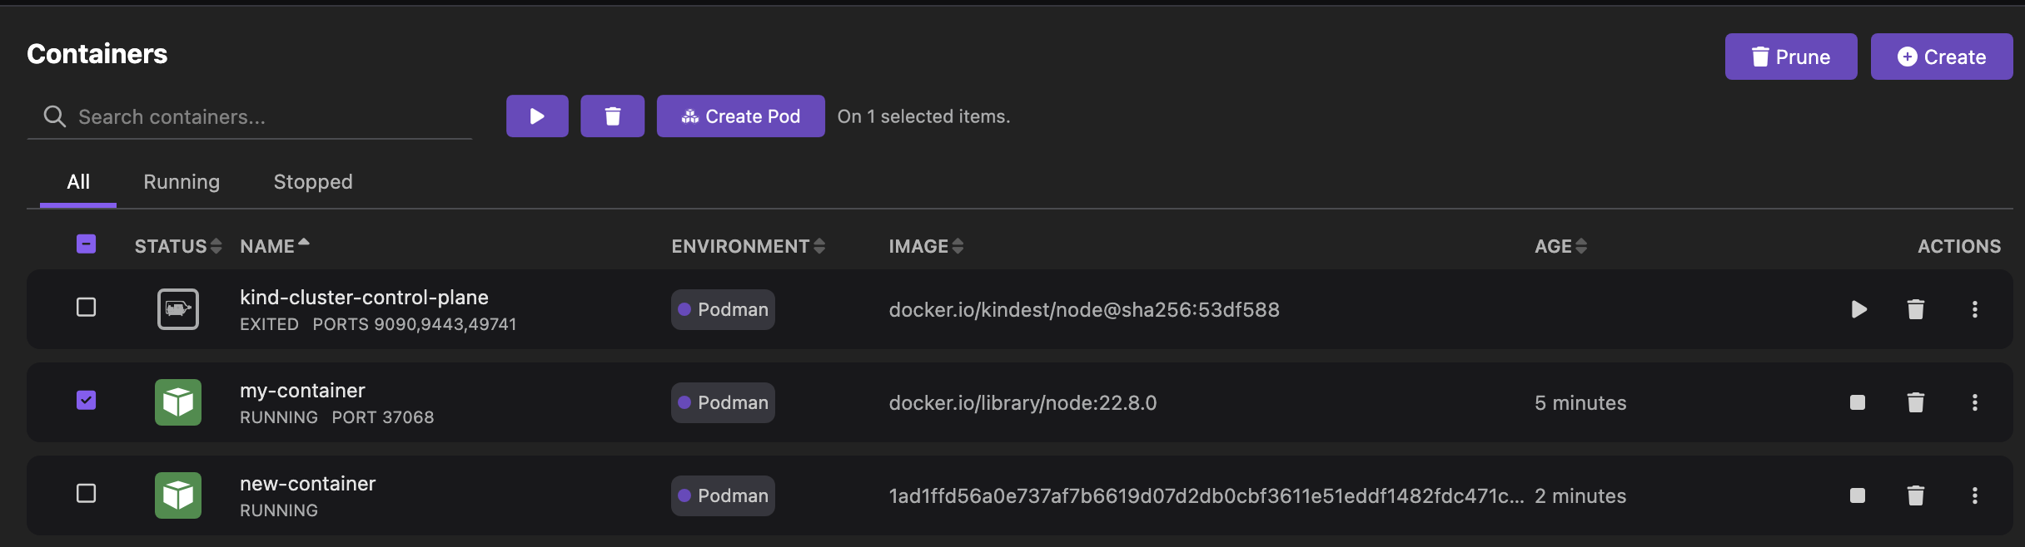This screenshot has width=2025, height=547.
Task: Start all selected containers
Action: (537, 116)
